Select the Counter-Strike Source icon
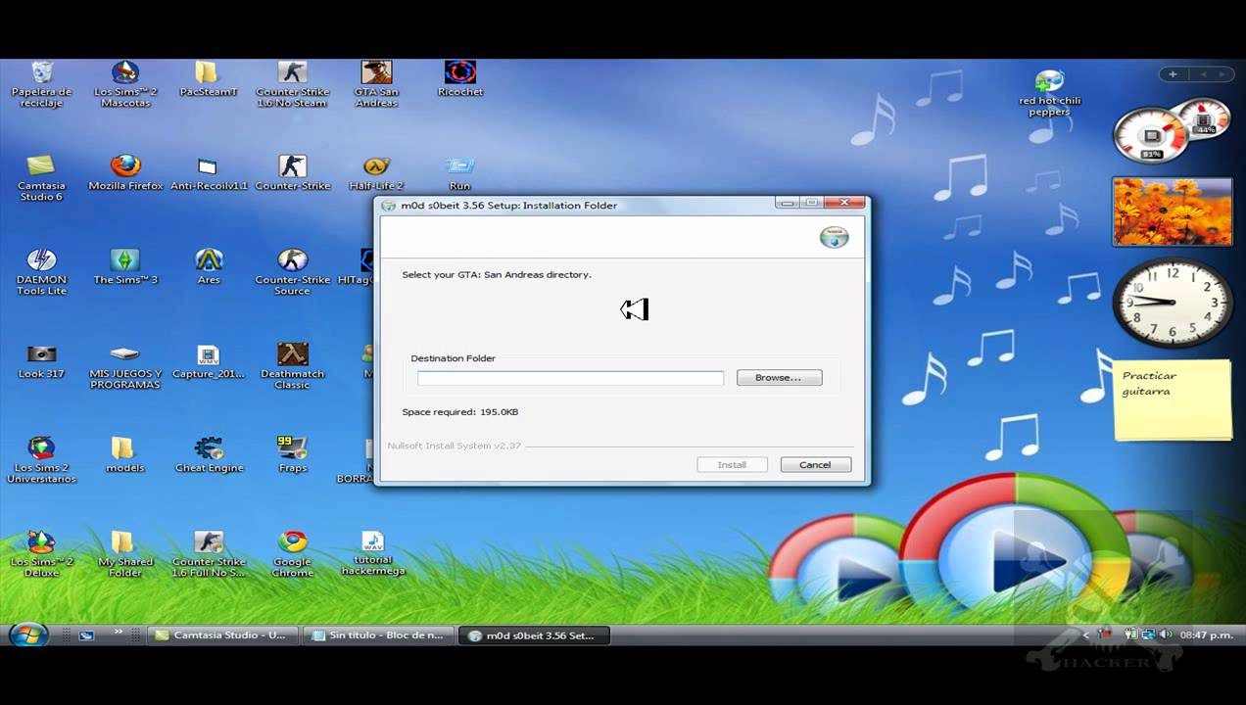The width and height of the screenshot is (1246, 705). (x=292, y=272)
